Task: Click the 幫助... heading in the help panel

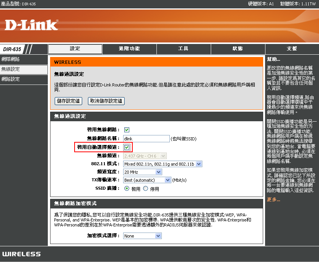Action: pos(273,59)
